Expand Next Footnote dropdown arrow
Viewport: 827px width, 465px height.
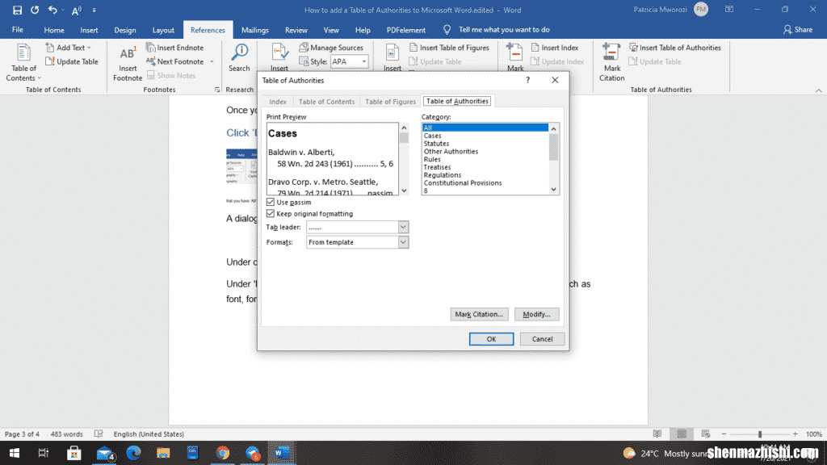(x=212, y=61)
